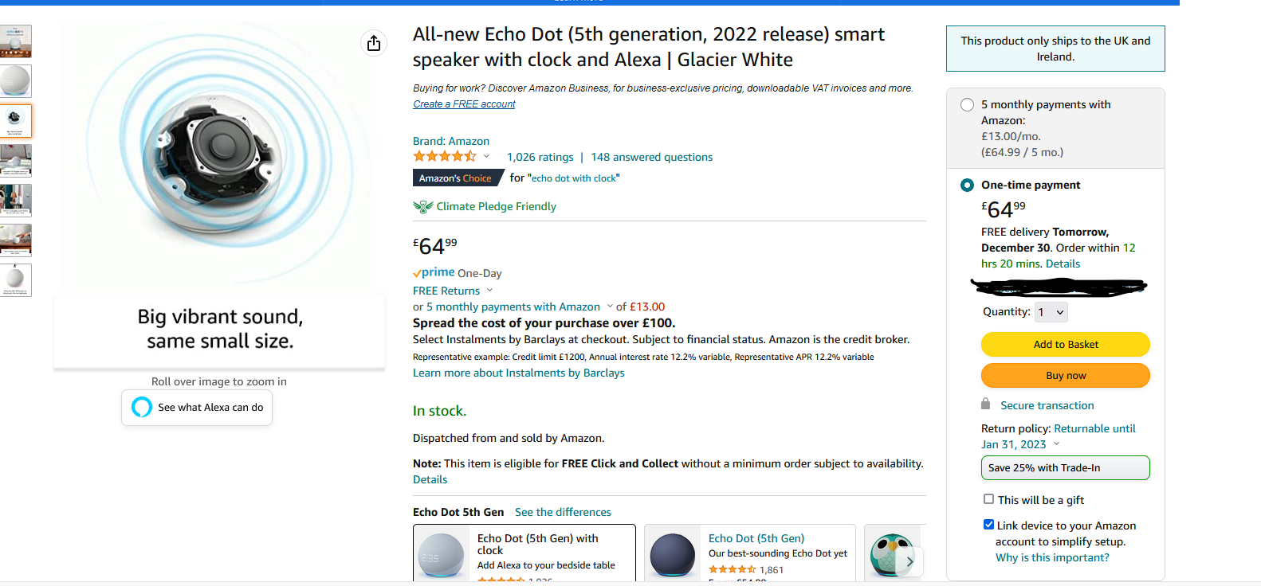Click the Secure transaction padlock icon
Screen dimensions: 1261x586
tap(986, 404)
